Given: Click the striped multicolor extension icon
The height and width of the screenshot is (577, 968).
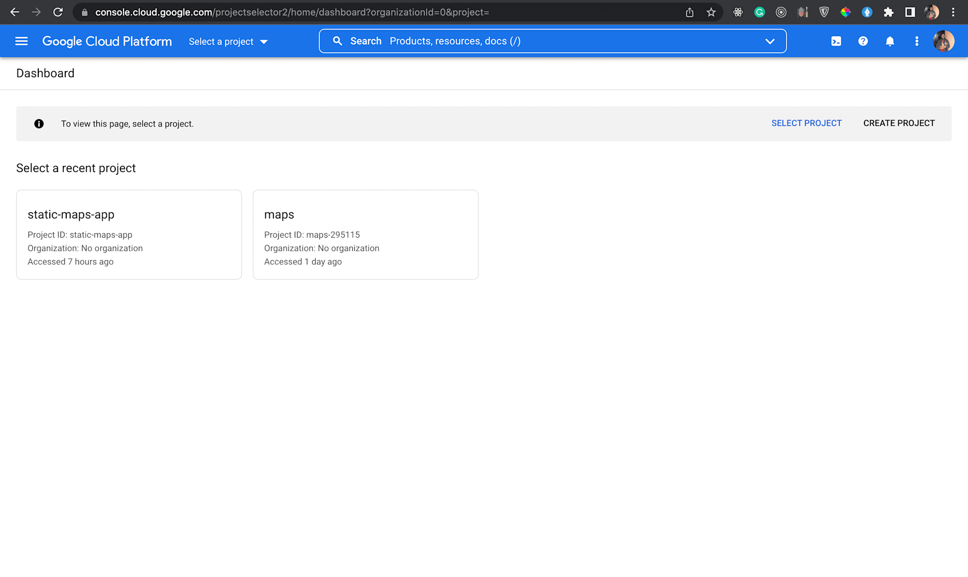Looking at the screenshot, I should pos(802,13).
